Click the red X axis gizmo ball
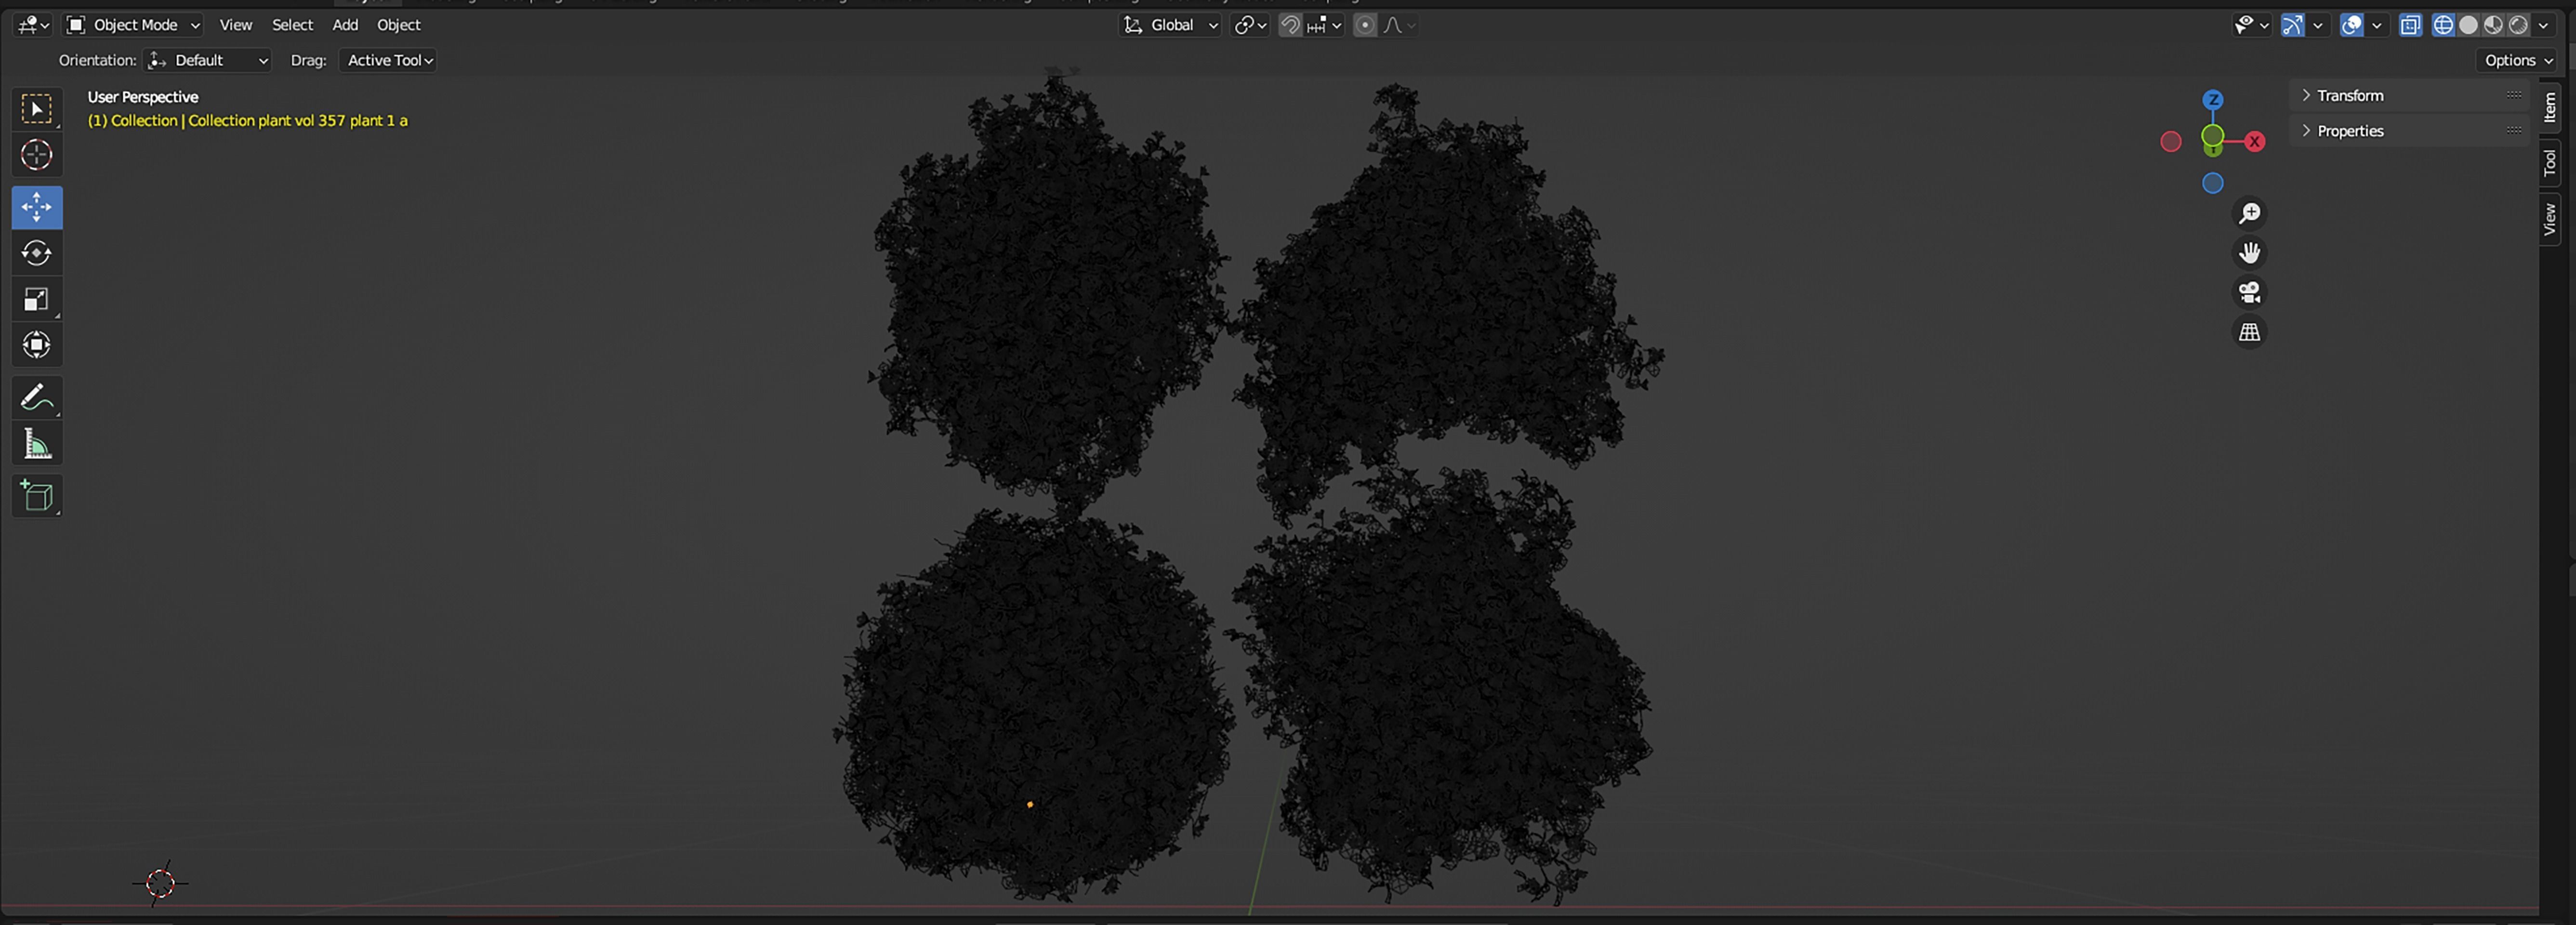The height and width of the screenshot is (925, 2576). (x=2255, y=142)
